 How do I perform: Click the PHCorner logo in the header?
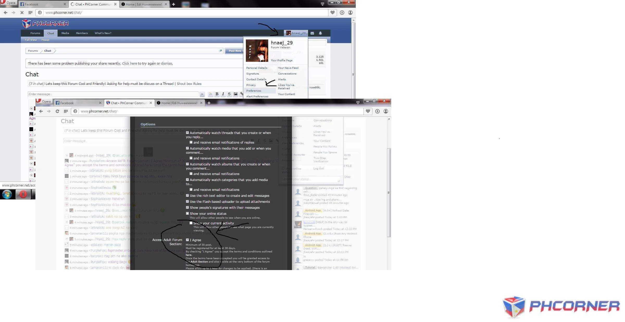(x=45, y=23)
